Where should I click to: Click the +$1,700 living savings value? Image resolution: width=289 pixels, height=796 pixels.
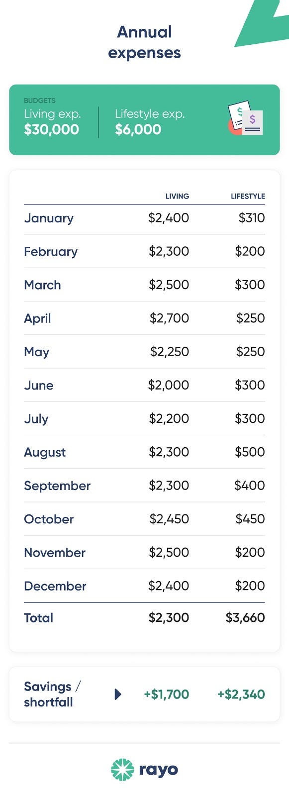click(x=167, y=694)
